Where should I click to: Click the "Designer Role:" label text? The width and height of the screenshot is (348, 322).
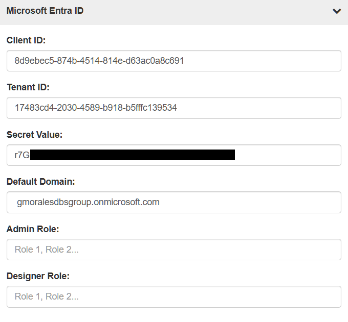click(38, 276)
